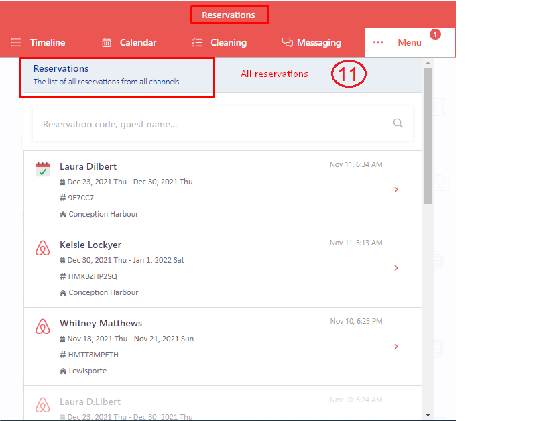
Task: Click Conception Harbour under Kelsie Lockyer
Action: (x=103, y=292)
